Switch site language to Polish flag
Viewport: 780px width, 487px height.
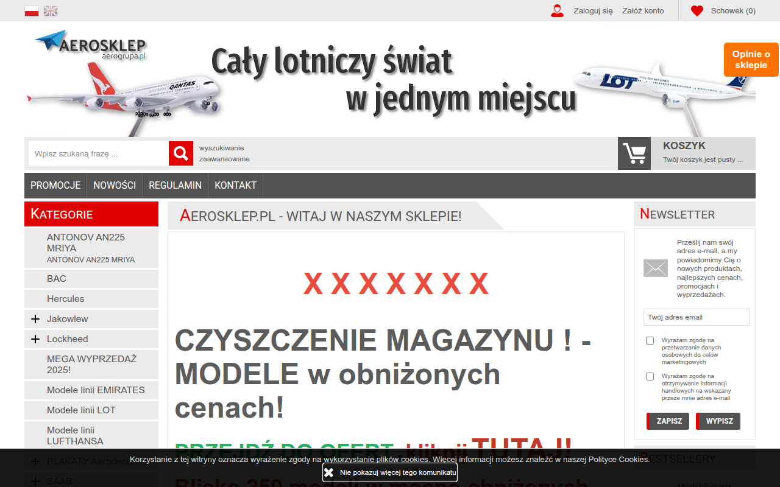click(32, 11)
